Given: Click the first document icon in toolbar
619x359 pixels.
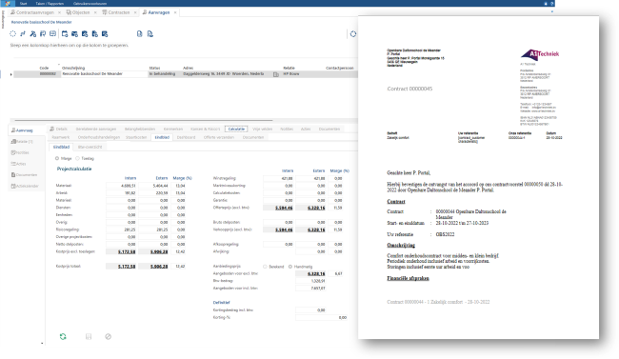Looking at the screenshot, I should point(140,34).
